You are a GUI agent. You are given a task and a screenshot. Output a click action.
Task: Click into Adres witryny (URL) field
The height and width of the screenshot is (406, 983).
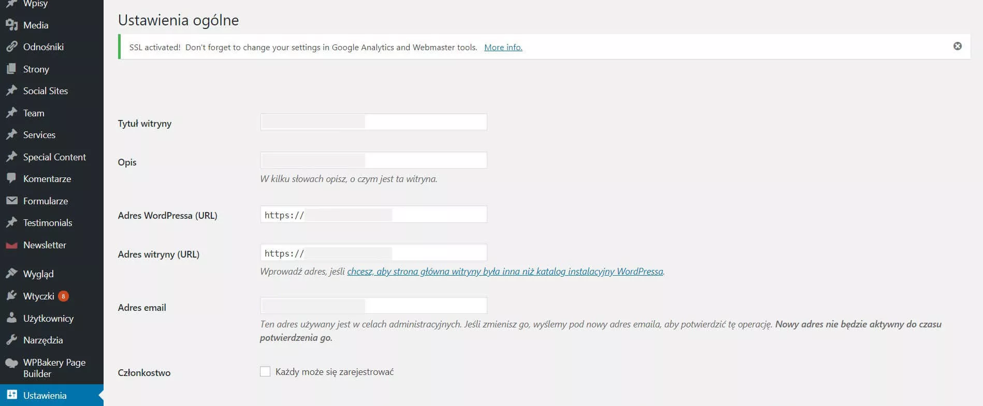[x=373, y=252]
